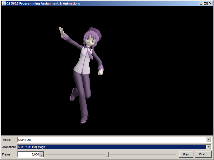Grab the frame slider thumb
214x160 pixels.
[x=107, y=154]
